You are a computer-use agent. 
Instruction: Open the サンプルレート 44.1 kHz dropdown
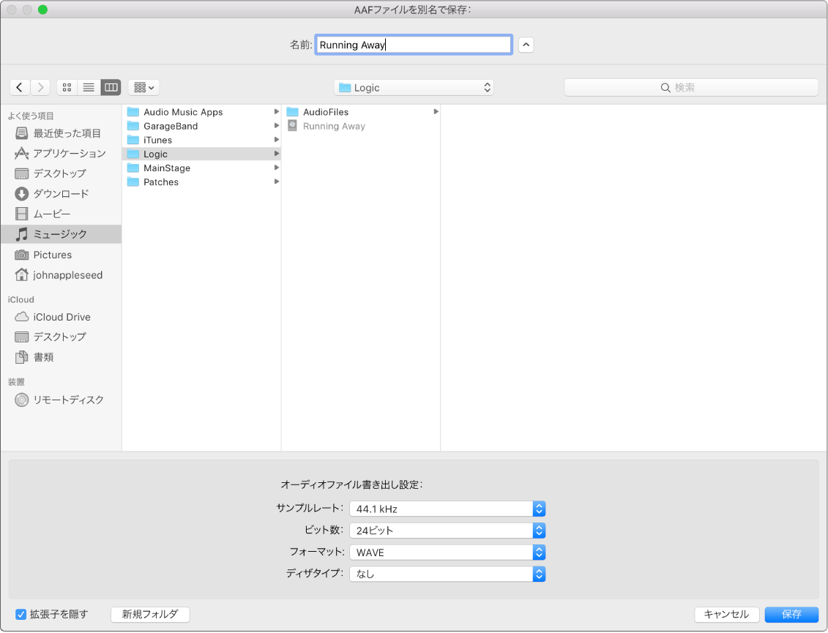point(447,509)
